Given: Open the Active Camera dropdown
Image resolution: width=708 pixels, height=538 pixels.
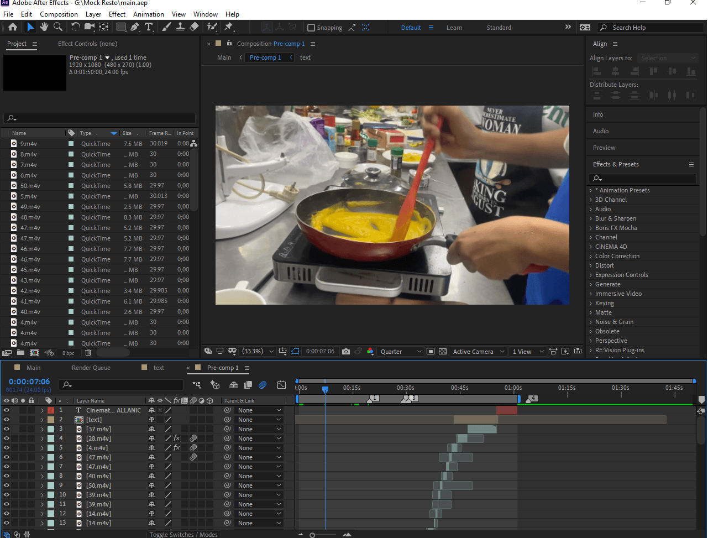Looking at the screenshot, I should pos(478,352).
